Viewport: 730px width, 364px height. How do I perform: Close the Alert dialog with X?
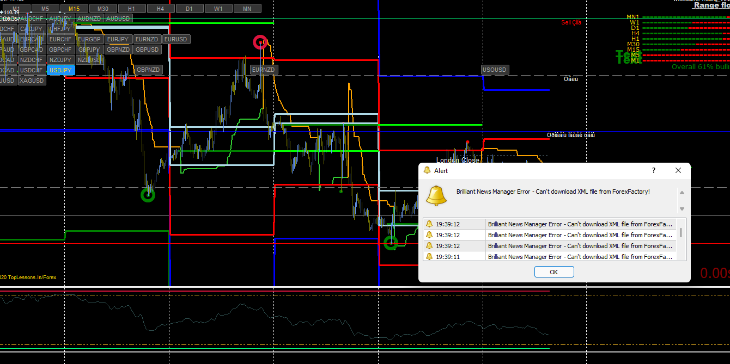(x=678, y=170)
